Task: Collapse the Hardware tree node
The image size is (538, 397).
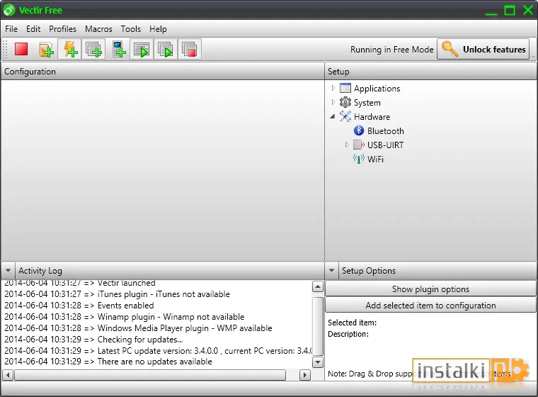Action: pyautogui.click(x=333, y=116)
